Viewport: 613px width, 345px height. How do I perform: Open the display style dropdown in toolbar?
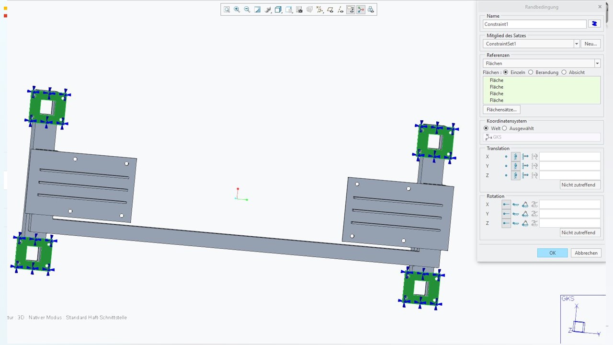[x=268, y=10]
